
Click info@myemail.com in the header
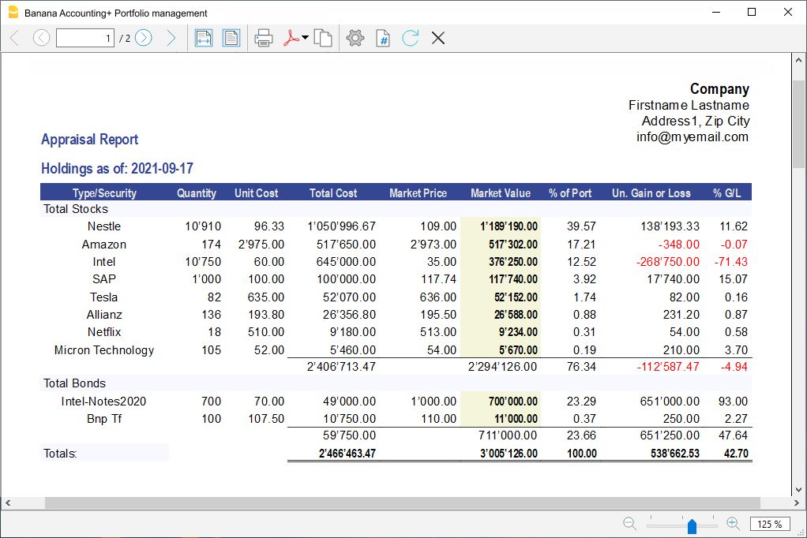pos(693,136)
